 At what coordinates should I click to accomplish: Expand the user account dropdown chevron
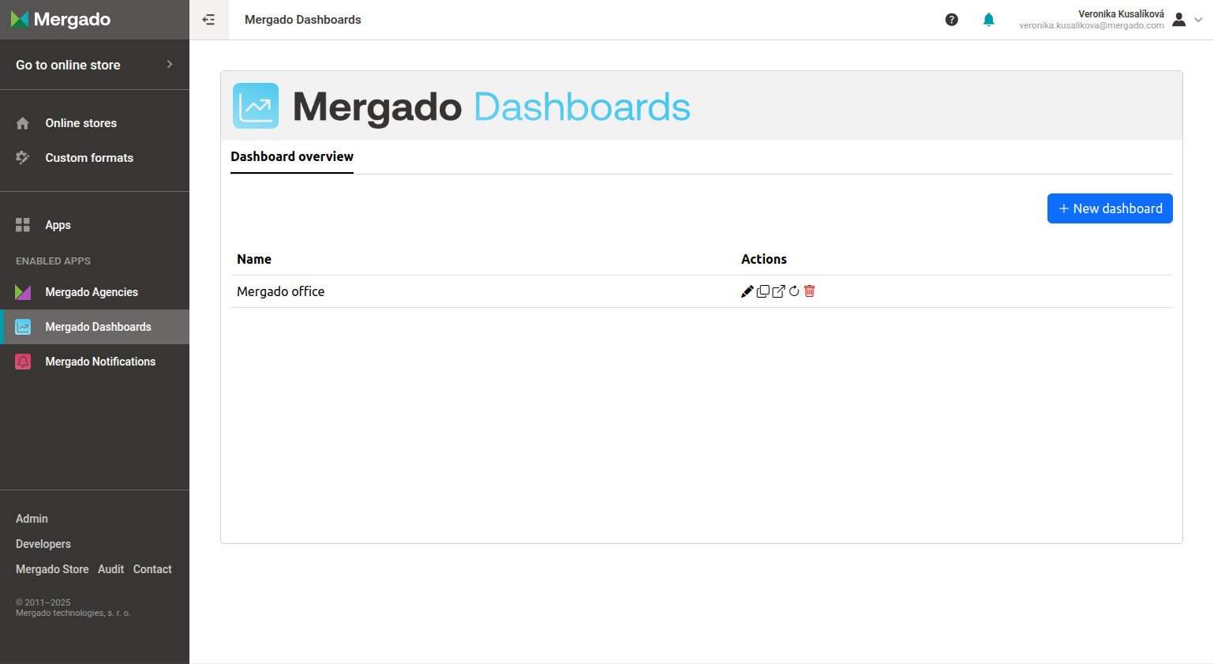pyautogui.click(x=1198, y=20)
